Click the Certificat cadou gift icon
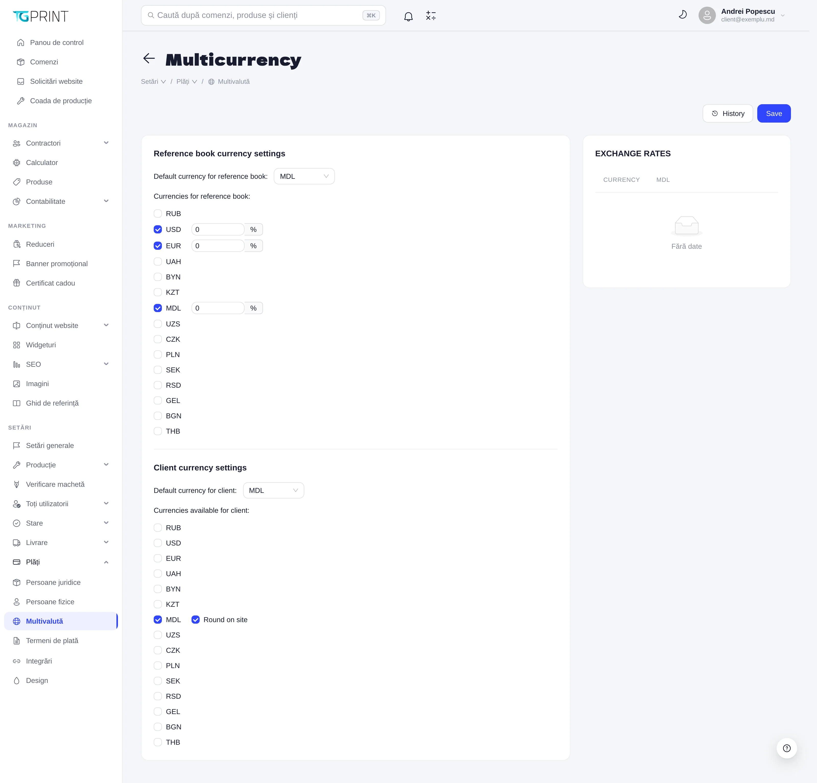Viewport: 817px width, 783px height. [x=17, y=283]
